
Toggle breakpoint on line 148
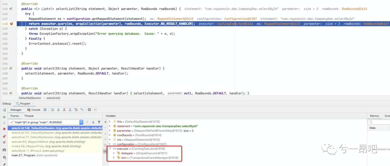[x=12, y=24]
